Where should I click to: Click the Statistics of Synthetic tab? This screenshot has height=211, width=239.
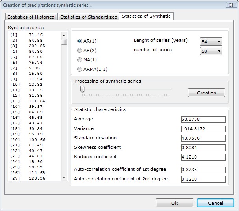(x=146, y=16)
